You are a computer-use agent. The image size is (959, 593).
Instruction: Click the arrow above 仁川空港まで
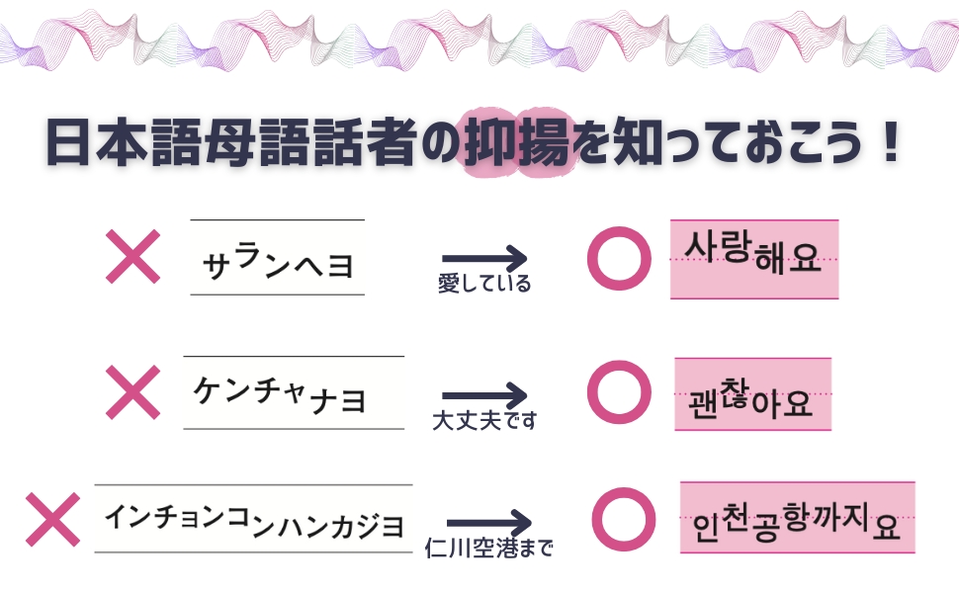pyautogui.click(x=488, y=523)
